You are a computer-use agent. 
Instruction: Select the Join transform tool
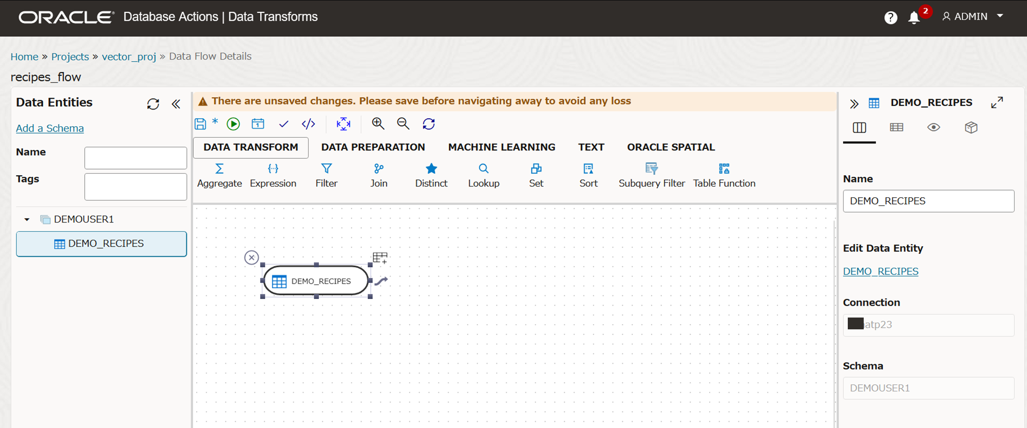(378, 175)
